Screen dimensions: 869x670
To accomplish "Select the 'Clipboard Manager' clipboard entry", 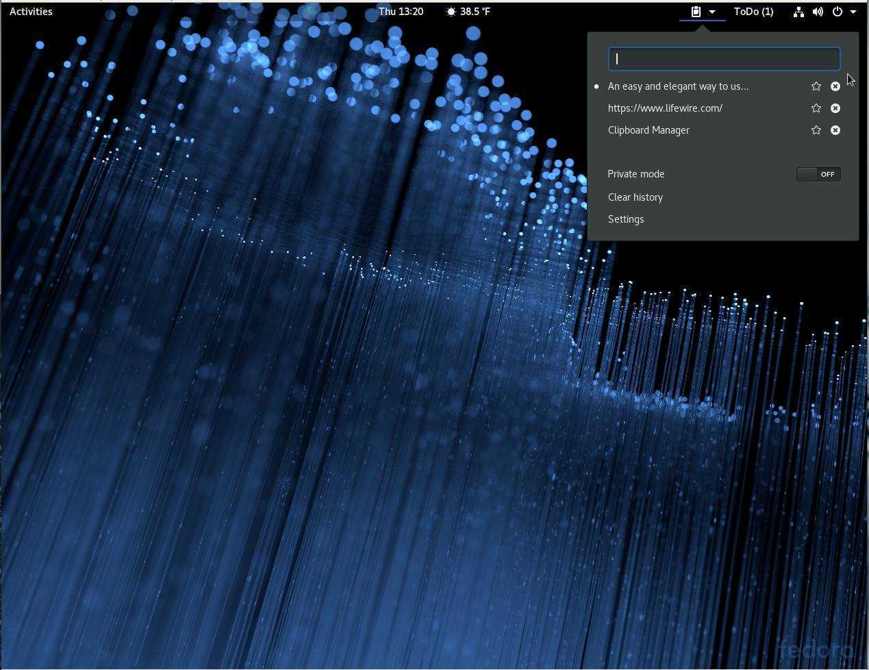I will [x=648, y=130].
